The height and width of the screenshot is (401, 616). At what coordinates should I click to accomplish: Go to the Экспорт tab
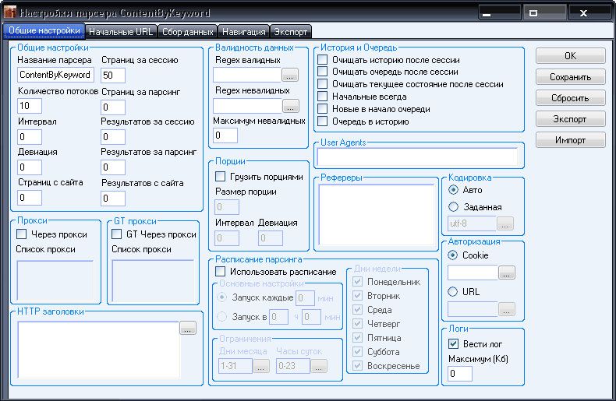(291, 32)
